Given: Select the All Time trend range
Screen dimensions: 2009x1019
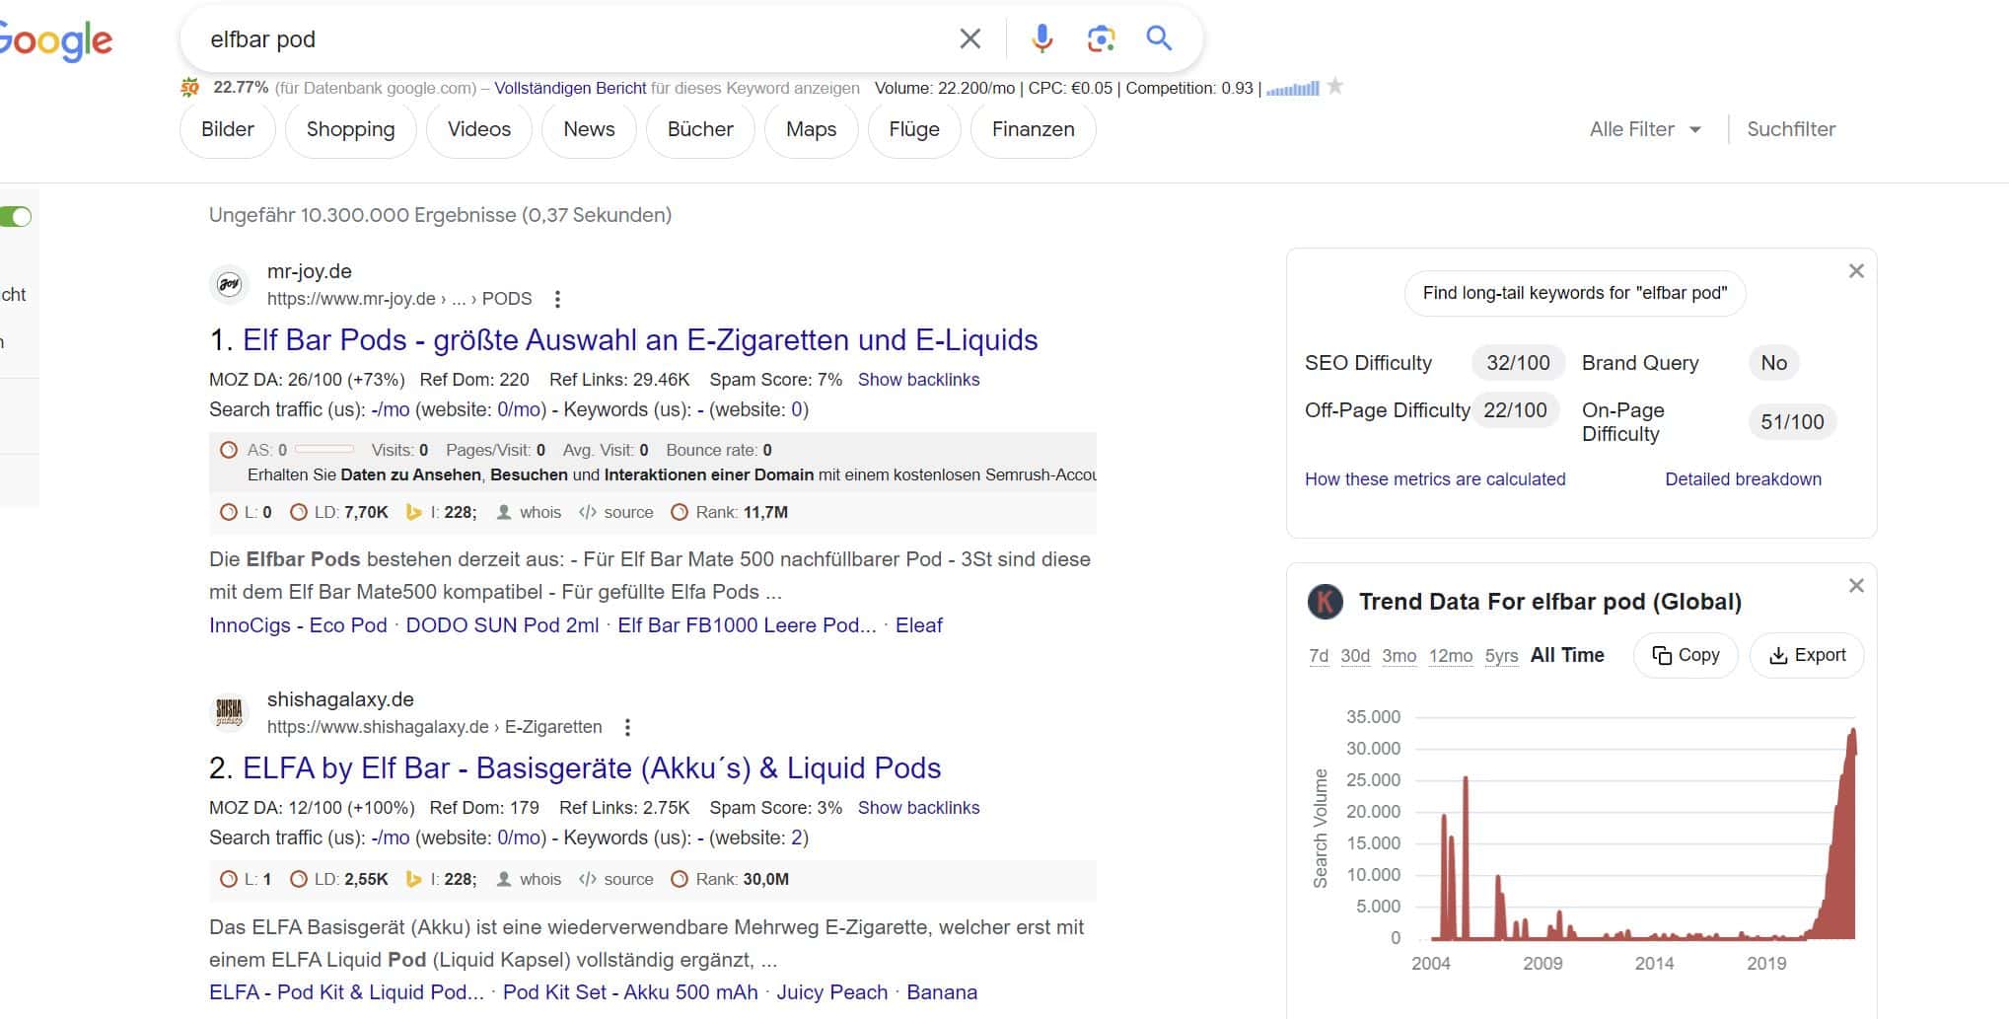Looking at the screenshot, I should click(1567, 655).
